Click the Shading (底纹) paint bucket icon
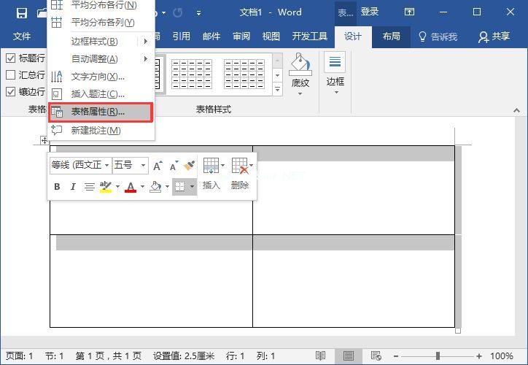 [x=300, y=64]
